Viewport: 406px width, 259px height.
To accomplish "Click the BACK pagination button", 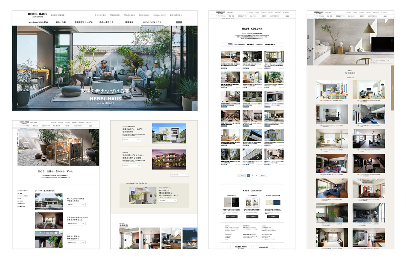I will coord(242,175).
